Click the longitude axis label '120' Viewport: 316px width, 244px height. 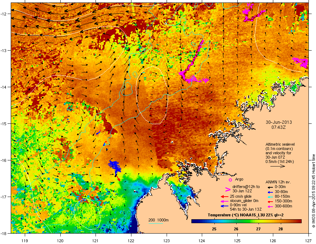tap(60, 240)
